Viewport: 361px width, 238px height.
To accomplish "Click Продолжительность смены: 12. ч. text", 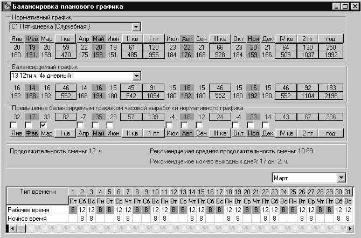I will [56, 152].
